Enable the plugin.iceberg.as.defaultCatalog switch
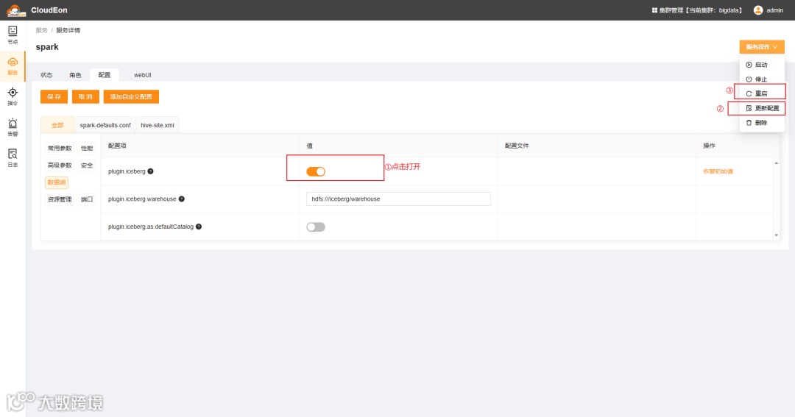 coord(315,227)
